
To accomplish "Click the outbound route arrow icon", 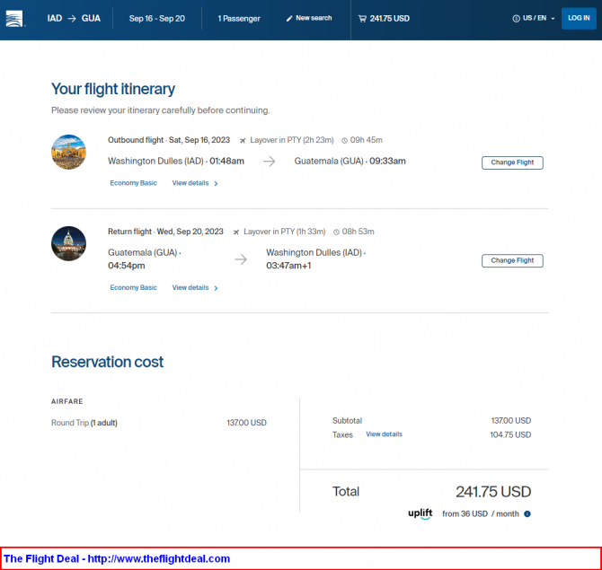I will [x=270, y=161].
